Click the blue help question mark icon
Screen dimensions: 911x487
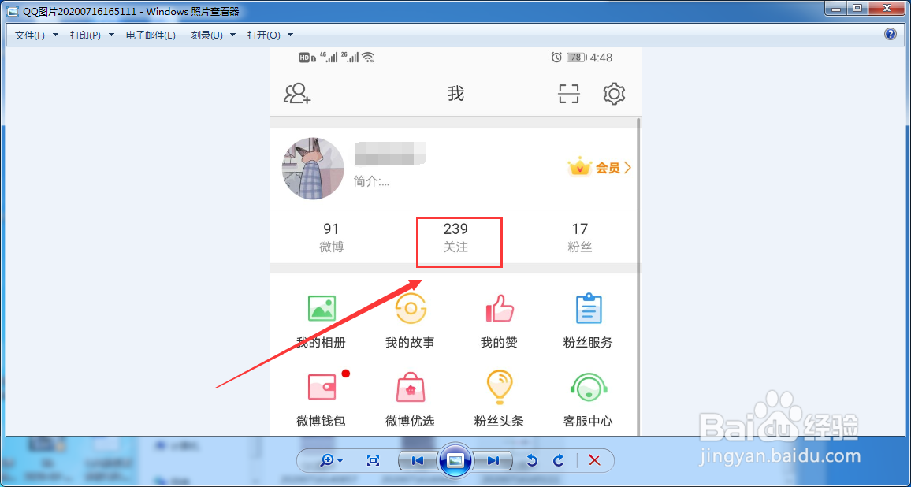click(890, 35)
